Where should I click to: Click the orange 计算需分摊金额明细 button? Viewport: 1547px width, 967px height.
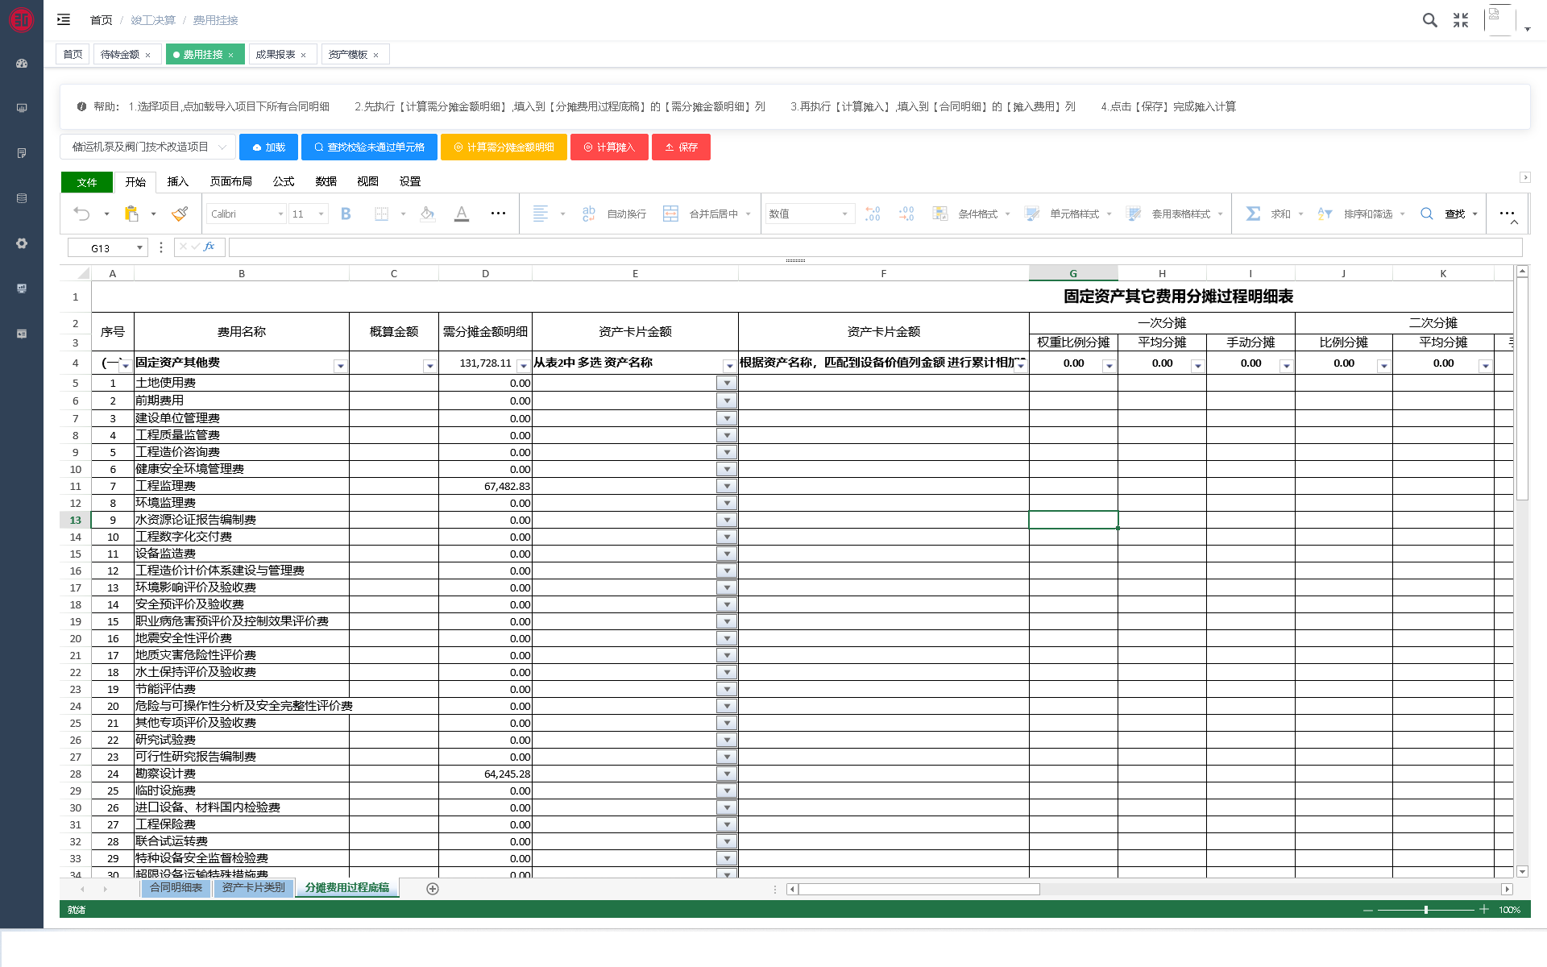click(x=504, y=147)
